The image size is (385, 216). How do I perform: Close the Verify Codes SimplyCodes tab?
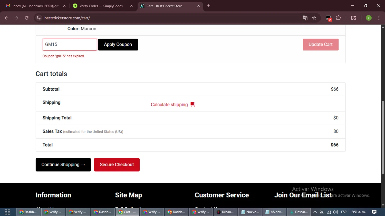[x=131, y=6]
